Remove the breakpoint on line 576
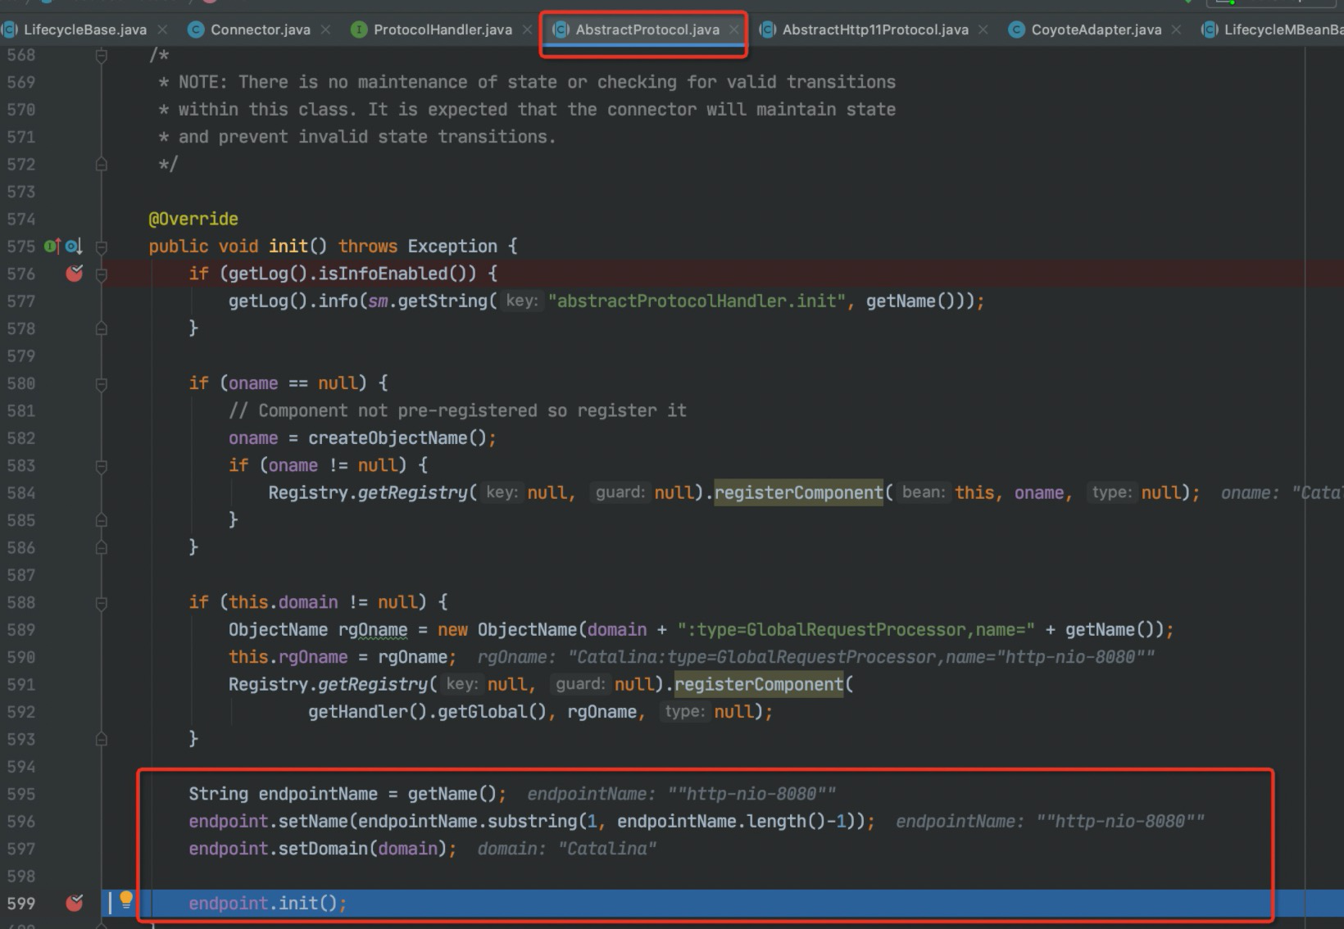Viewport: 1344px width, 929px height. point(75,274)
